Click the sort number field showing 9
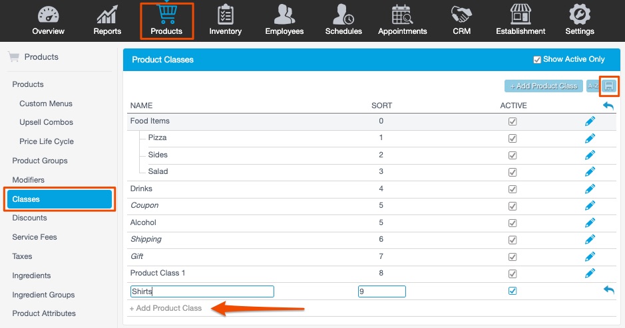Viewport: 625px width, 328px height. click(381, 291)
